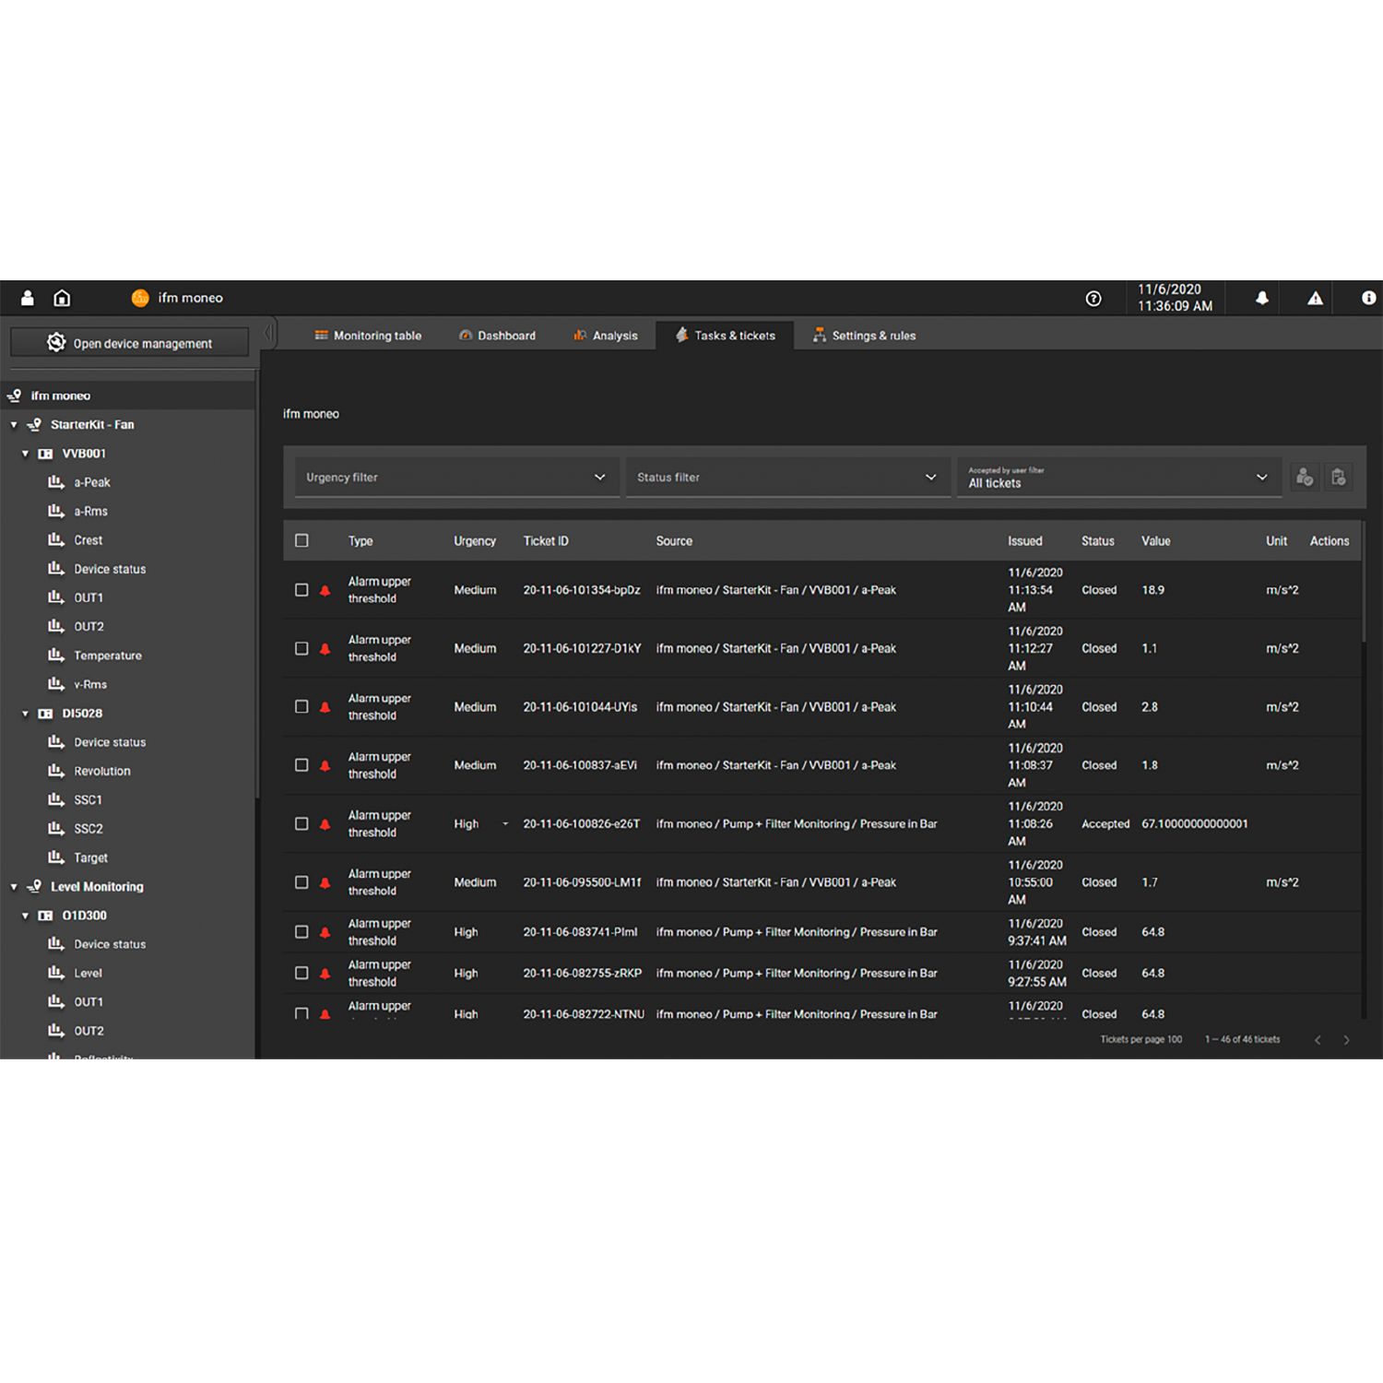Image resolution: width=1383 pixels, height=1383 pixels.
Task: Switch to the Settings & rules tab
Action: point(864,336)
